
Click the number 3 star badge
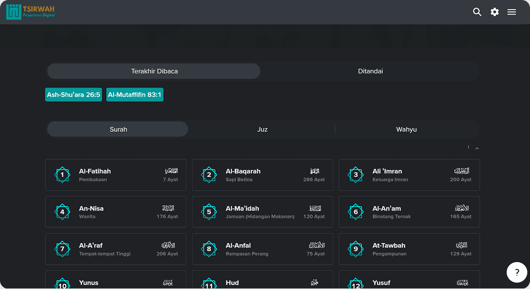click(356, 175)
